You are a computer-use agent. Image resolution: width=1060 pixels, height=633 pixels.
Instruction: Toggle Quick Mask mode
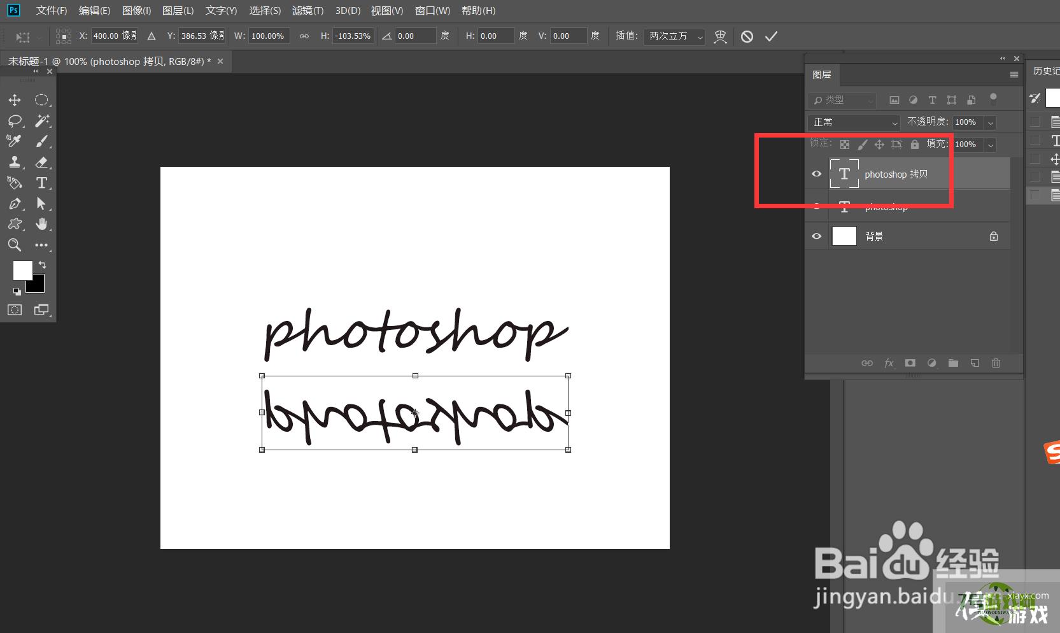(15, 309)
